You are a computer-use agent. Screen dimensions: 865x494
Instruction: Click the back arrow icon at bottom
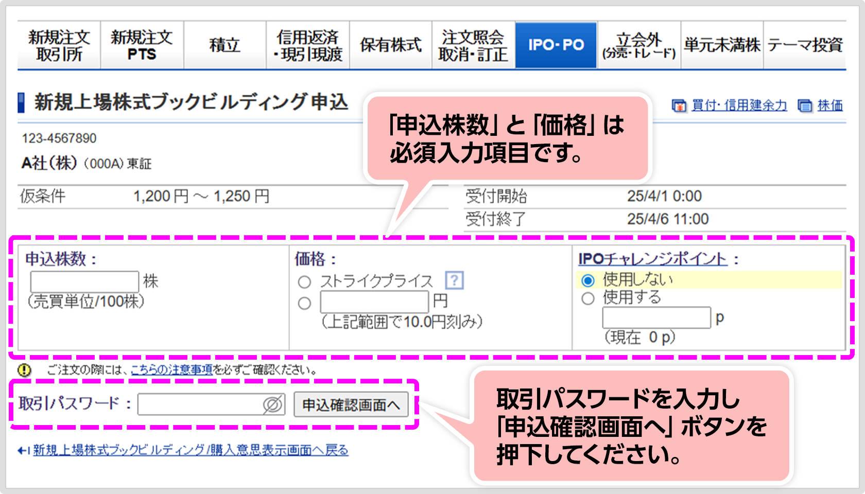click(x=24, y=451)
